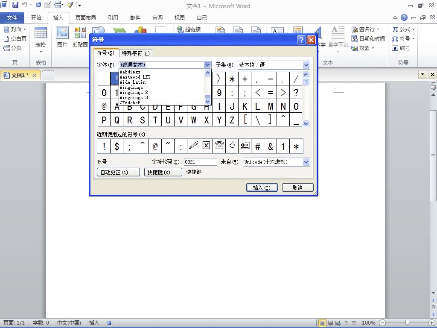Image resolution: width=437 pixels, height=328 pixels.
Task: Click Date and Time (日期和时间)
Action: [x=368, y=39]
